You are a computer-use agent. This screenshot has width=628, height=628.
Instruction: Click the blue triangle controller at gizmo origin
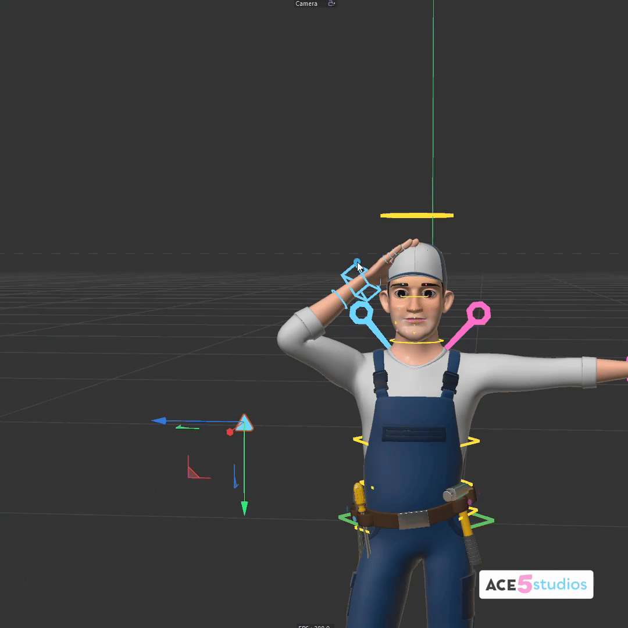pos(245,423)
